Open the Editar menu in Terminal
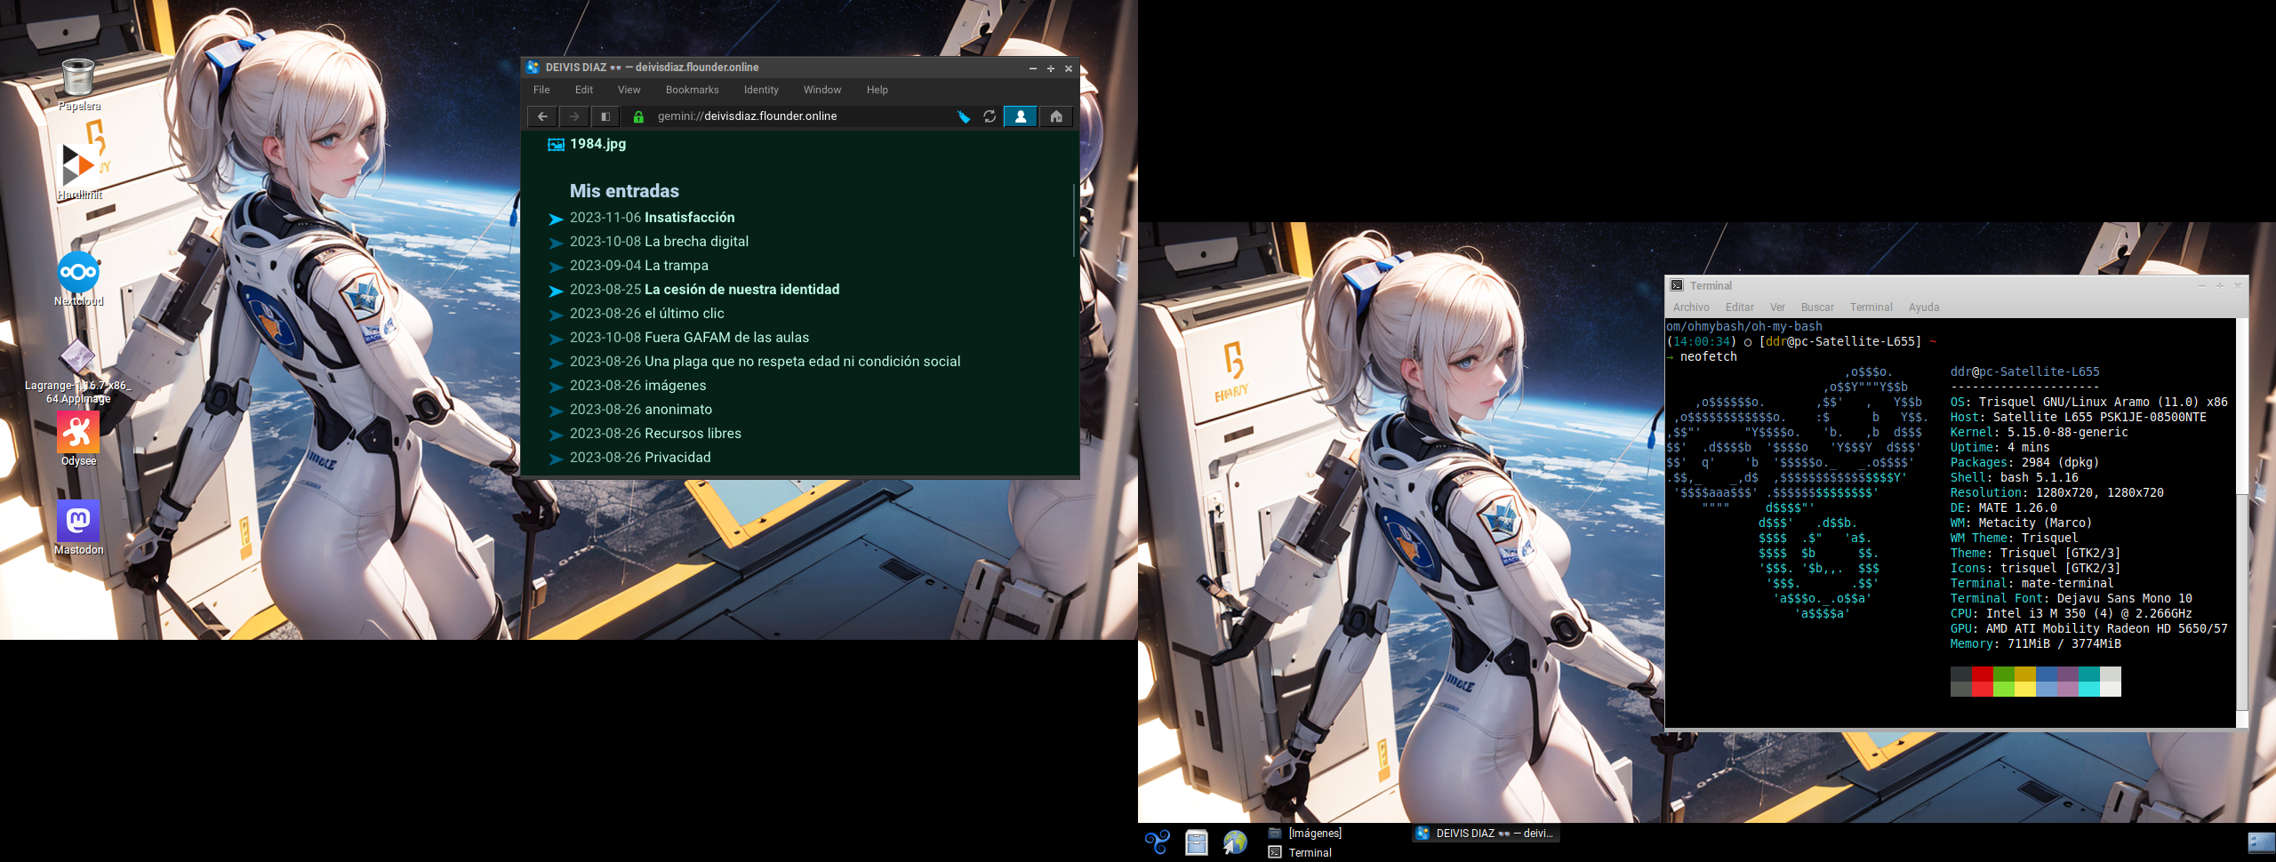The width and height of the screenshot is (2276, 862). [1740, 307]
